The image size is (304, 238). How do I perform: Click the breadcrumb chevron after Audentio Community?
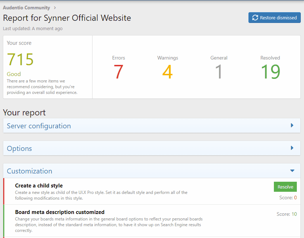(55, 8)
